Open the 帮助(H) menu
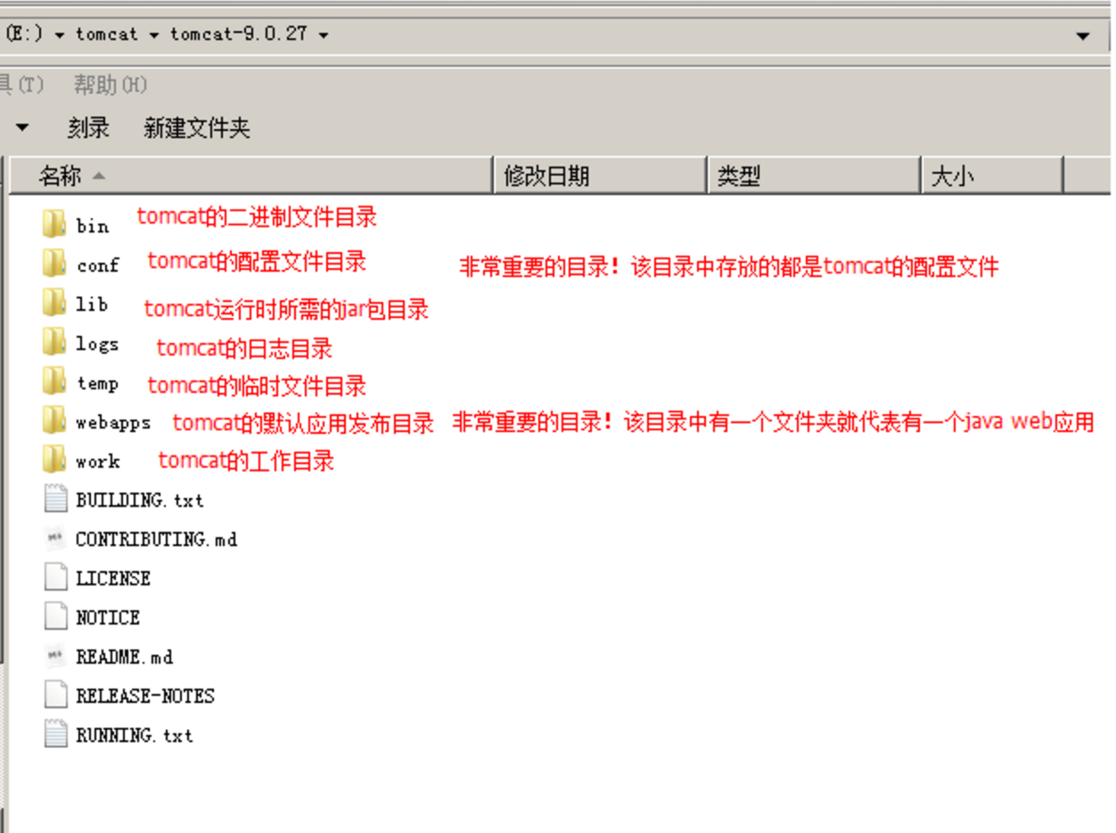This screenshot has height=833, width=1116. tap(111, 85)
